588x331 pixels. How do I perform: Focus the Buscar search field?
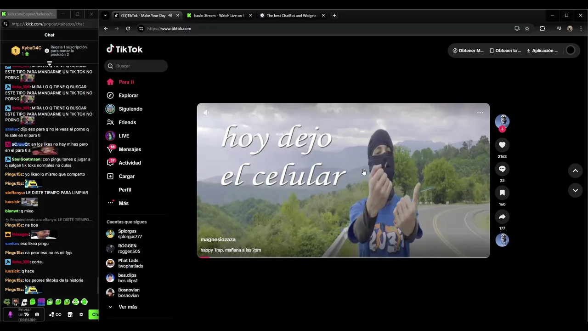[136, 66]
